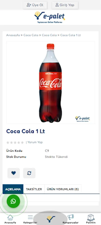Open WhatsApp chat floating button
This screenshot has width=101, height=225.
point(13,201)
